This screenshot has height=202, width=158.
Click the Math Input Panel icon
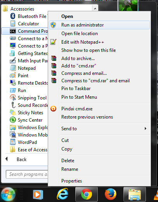13,60
